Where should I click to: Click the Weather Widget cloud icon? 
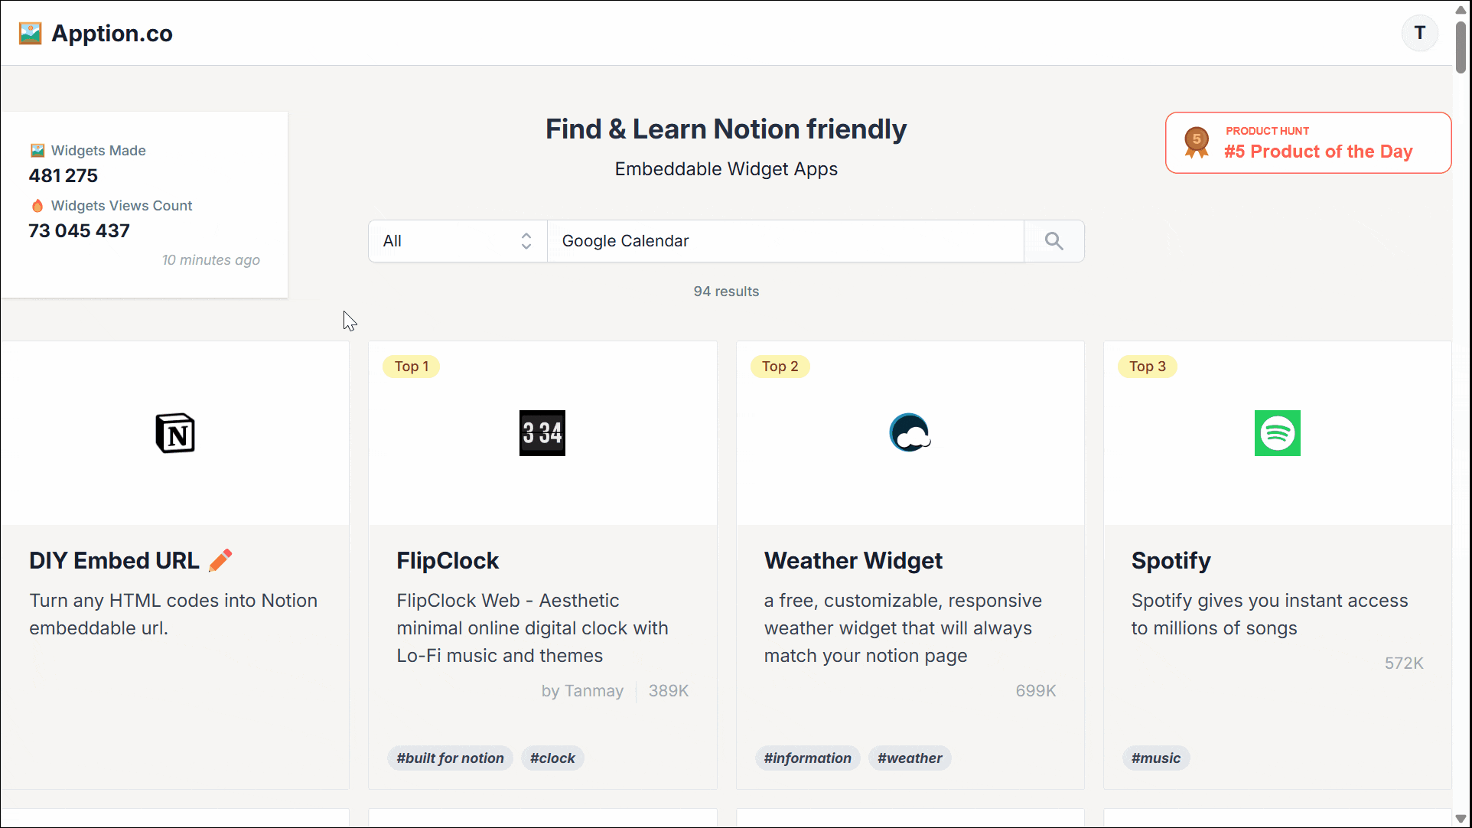click(x=910, y=433)
